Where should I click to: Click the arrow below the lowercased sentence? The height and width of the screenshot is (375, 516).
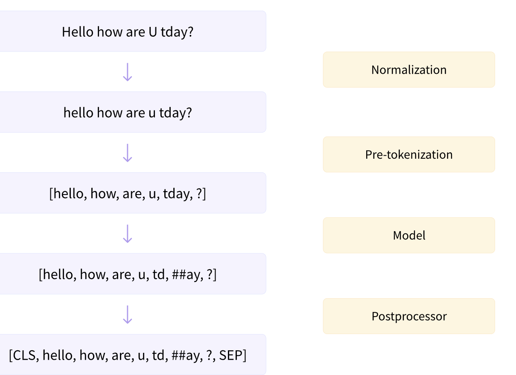tap(127, 153)
